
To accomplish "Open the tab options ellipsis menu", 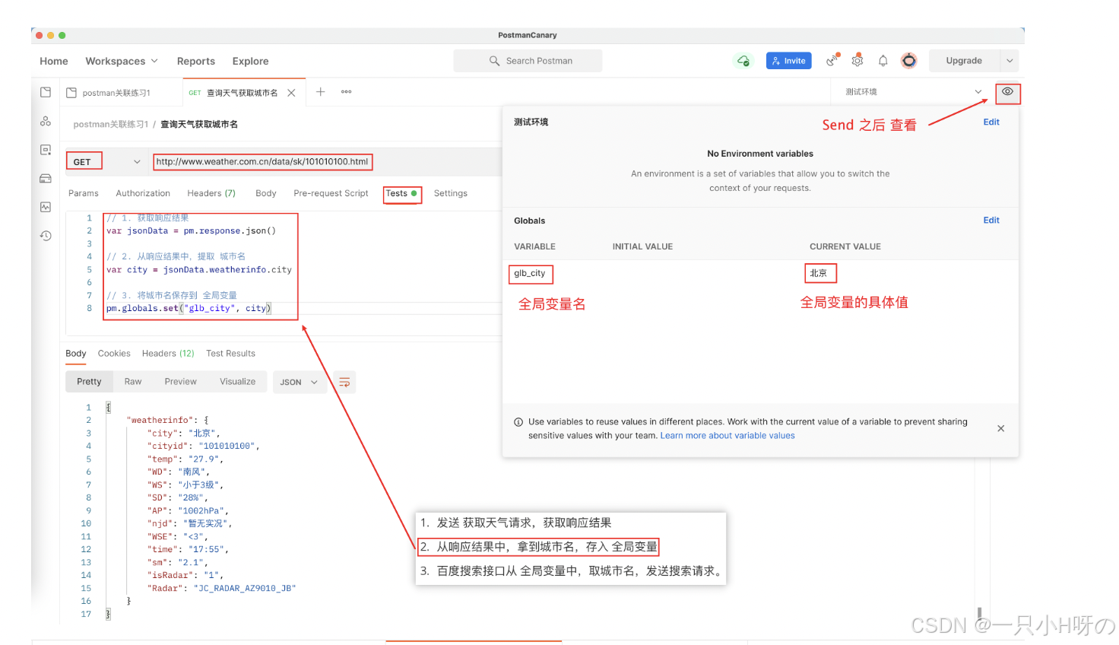I will click(x=347, y=92).
